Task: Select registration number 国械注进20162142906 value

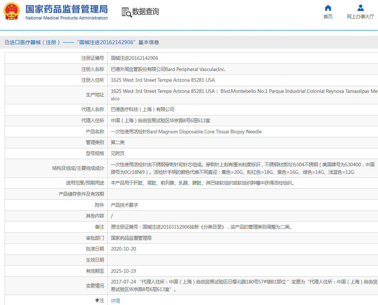Action: [135, 58]
